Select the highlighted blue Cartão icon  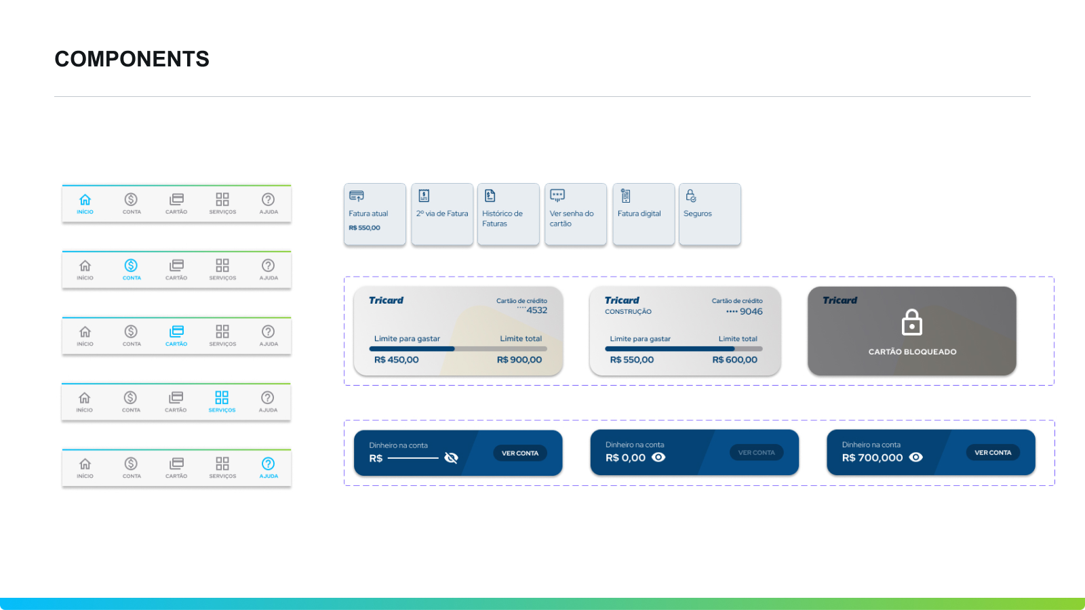(x=176, y=331)
